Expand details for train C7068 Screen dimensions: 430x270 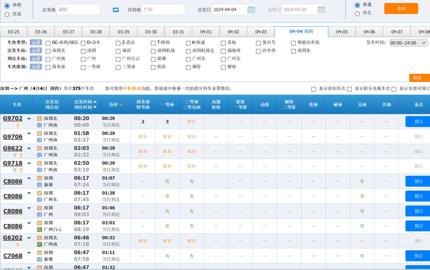click(29, 252)
